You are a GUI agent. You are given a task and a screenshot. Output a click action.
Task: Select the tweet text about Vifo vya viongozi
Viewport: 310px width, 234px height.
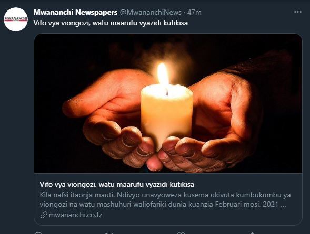[111, 23]
